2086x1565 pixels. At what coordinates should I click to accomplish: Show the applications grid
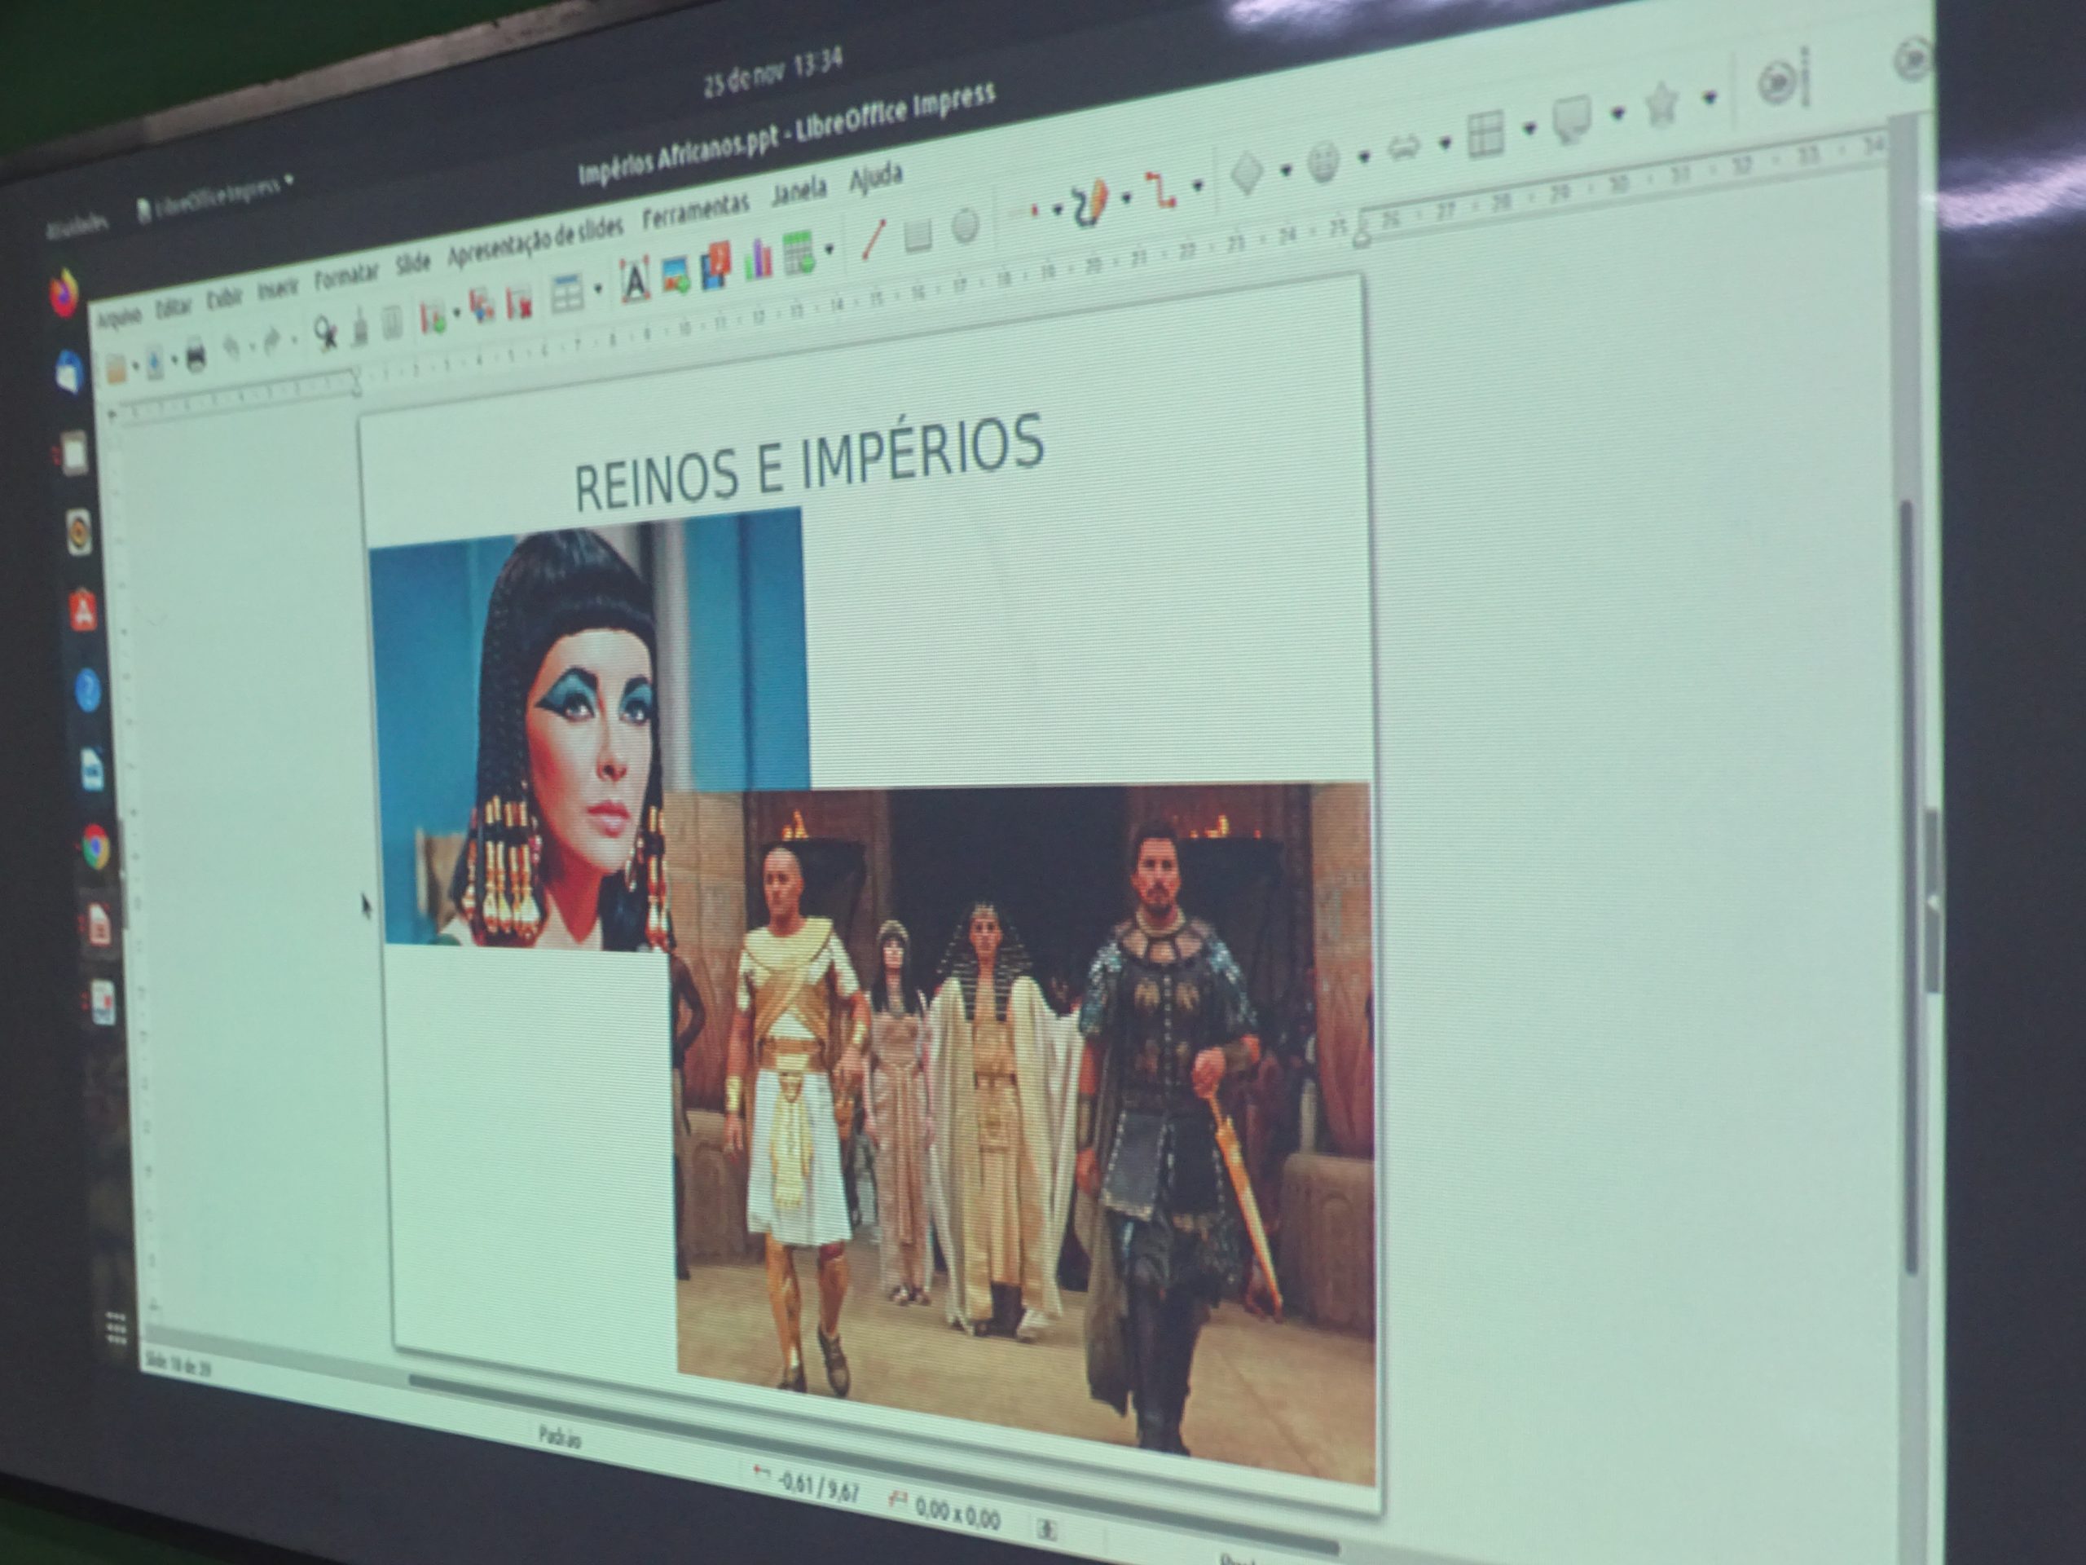point(116,1329)
